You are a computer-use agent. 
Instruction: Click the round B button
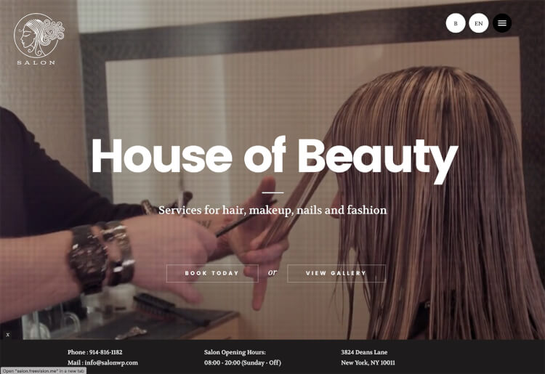click(x=456, y=23)
